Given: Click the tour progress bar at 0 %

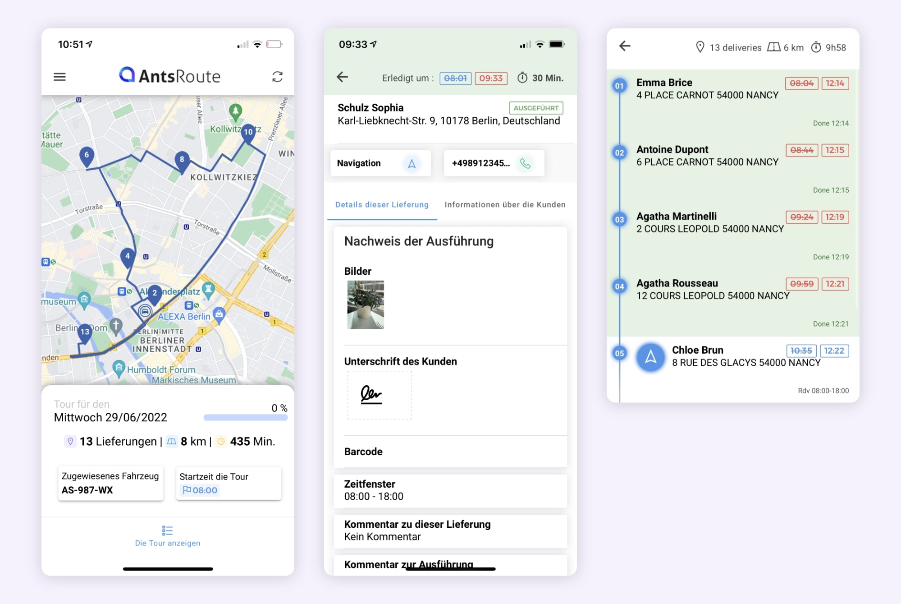Looking at the screenshot, I should point(245,418).
